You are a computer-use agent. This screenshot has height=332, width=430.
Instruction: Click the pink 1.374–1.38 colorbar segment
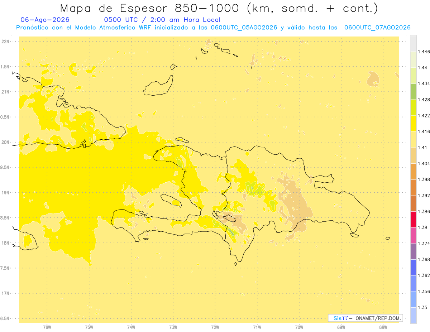(413, 235)
